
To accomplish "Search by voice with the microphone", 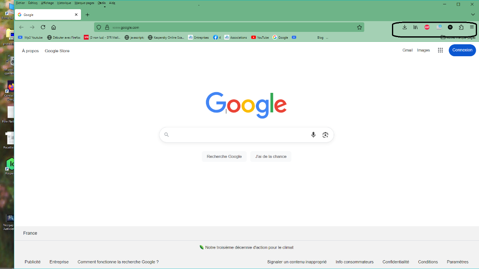I will point(313,135).
